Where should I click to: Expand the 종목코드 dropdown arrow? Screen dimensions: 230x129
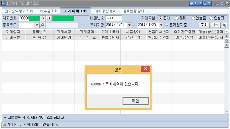coord(37,25)
